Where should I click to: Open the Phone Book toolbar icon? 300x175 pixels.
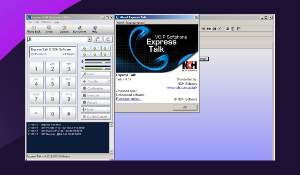point(34,29)
